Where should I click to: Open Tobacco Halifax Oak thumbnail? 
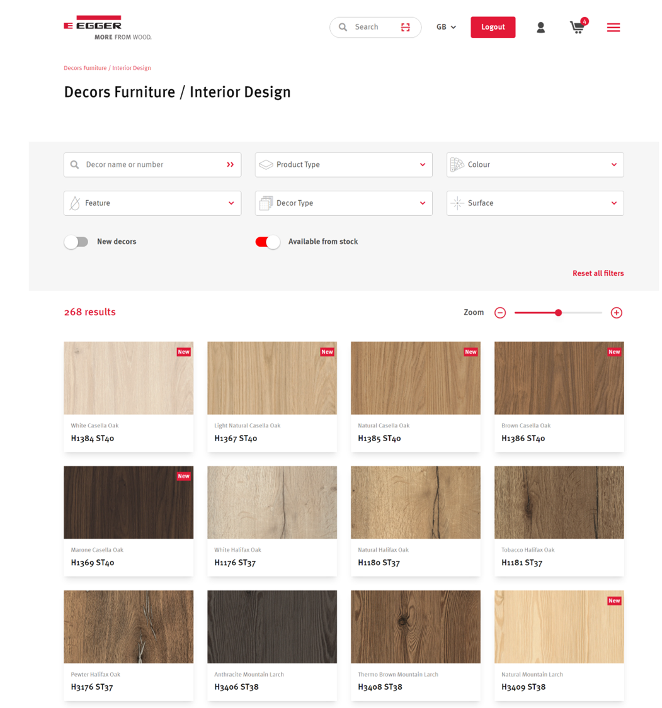(x=559, y=502)
